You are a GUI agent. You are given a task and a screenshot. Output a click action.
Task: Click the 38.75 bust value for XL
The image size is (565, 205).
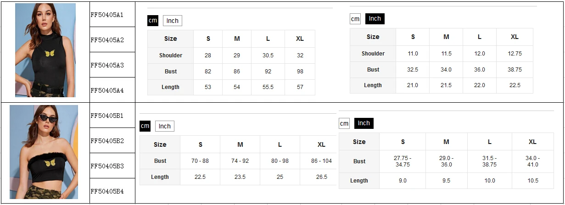tap(515, 70)
